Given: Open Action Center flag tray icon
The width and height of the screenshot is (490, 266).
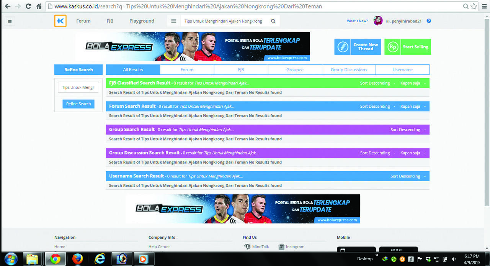Looking at the screenshot, I should click(420, 259).
